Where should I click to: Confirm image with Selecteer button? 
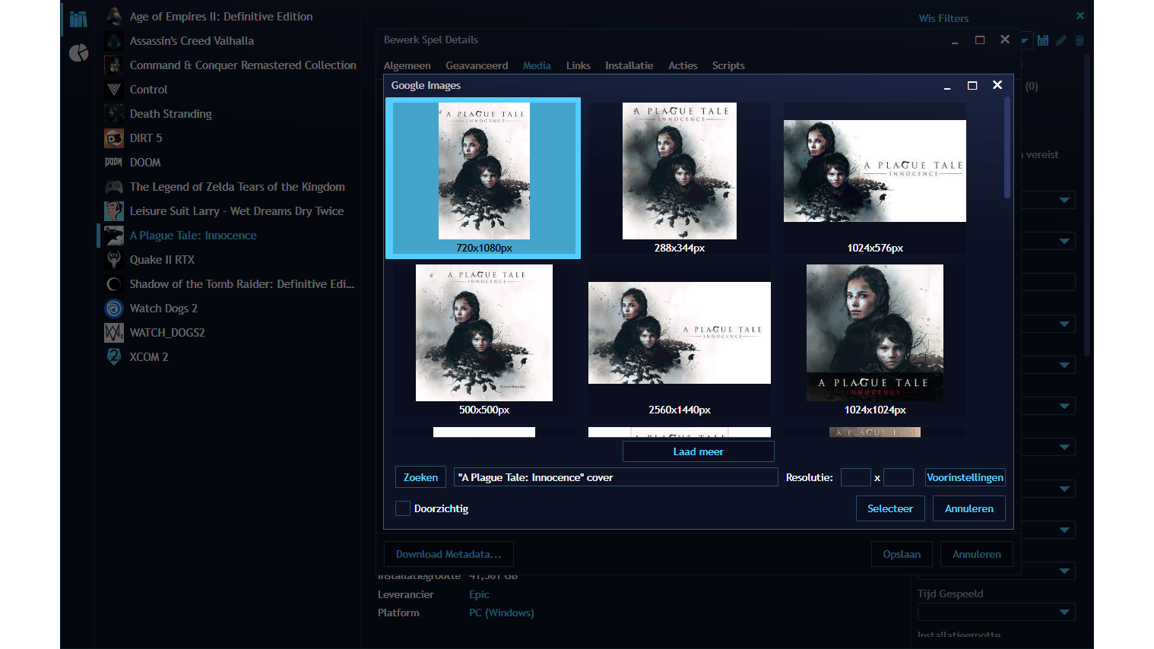click(x=890, y=508)
